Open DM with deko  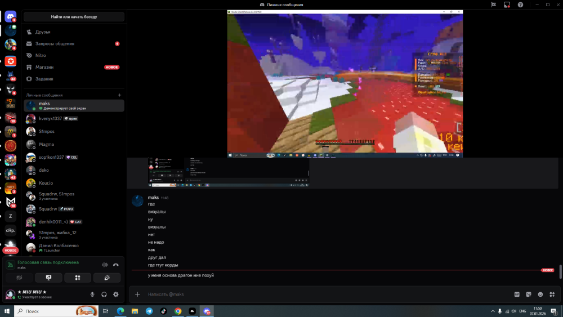pos(74,170)
